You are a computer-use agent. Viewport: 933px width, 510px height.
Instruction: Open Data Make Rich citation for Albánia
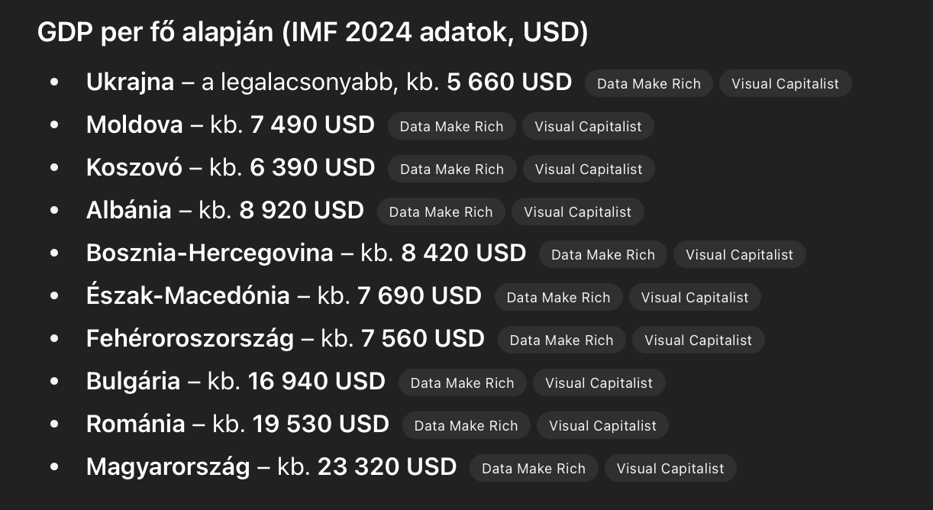(441, 212)
